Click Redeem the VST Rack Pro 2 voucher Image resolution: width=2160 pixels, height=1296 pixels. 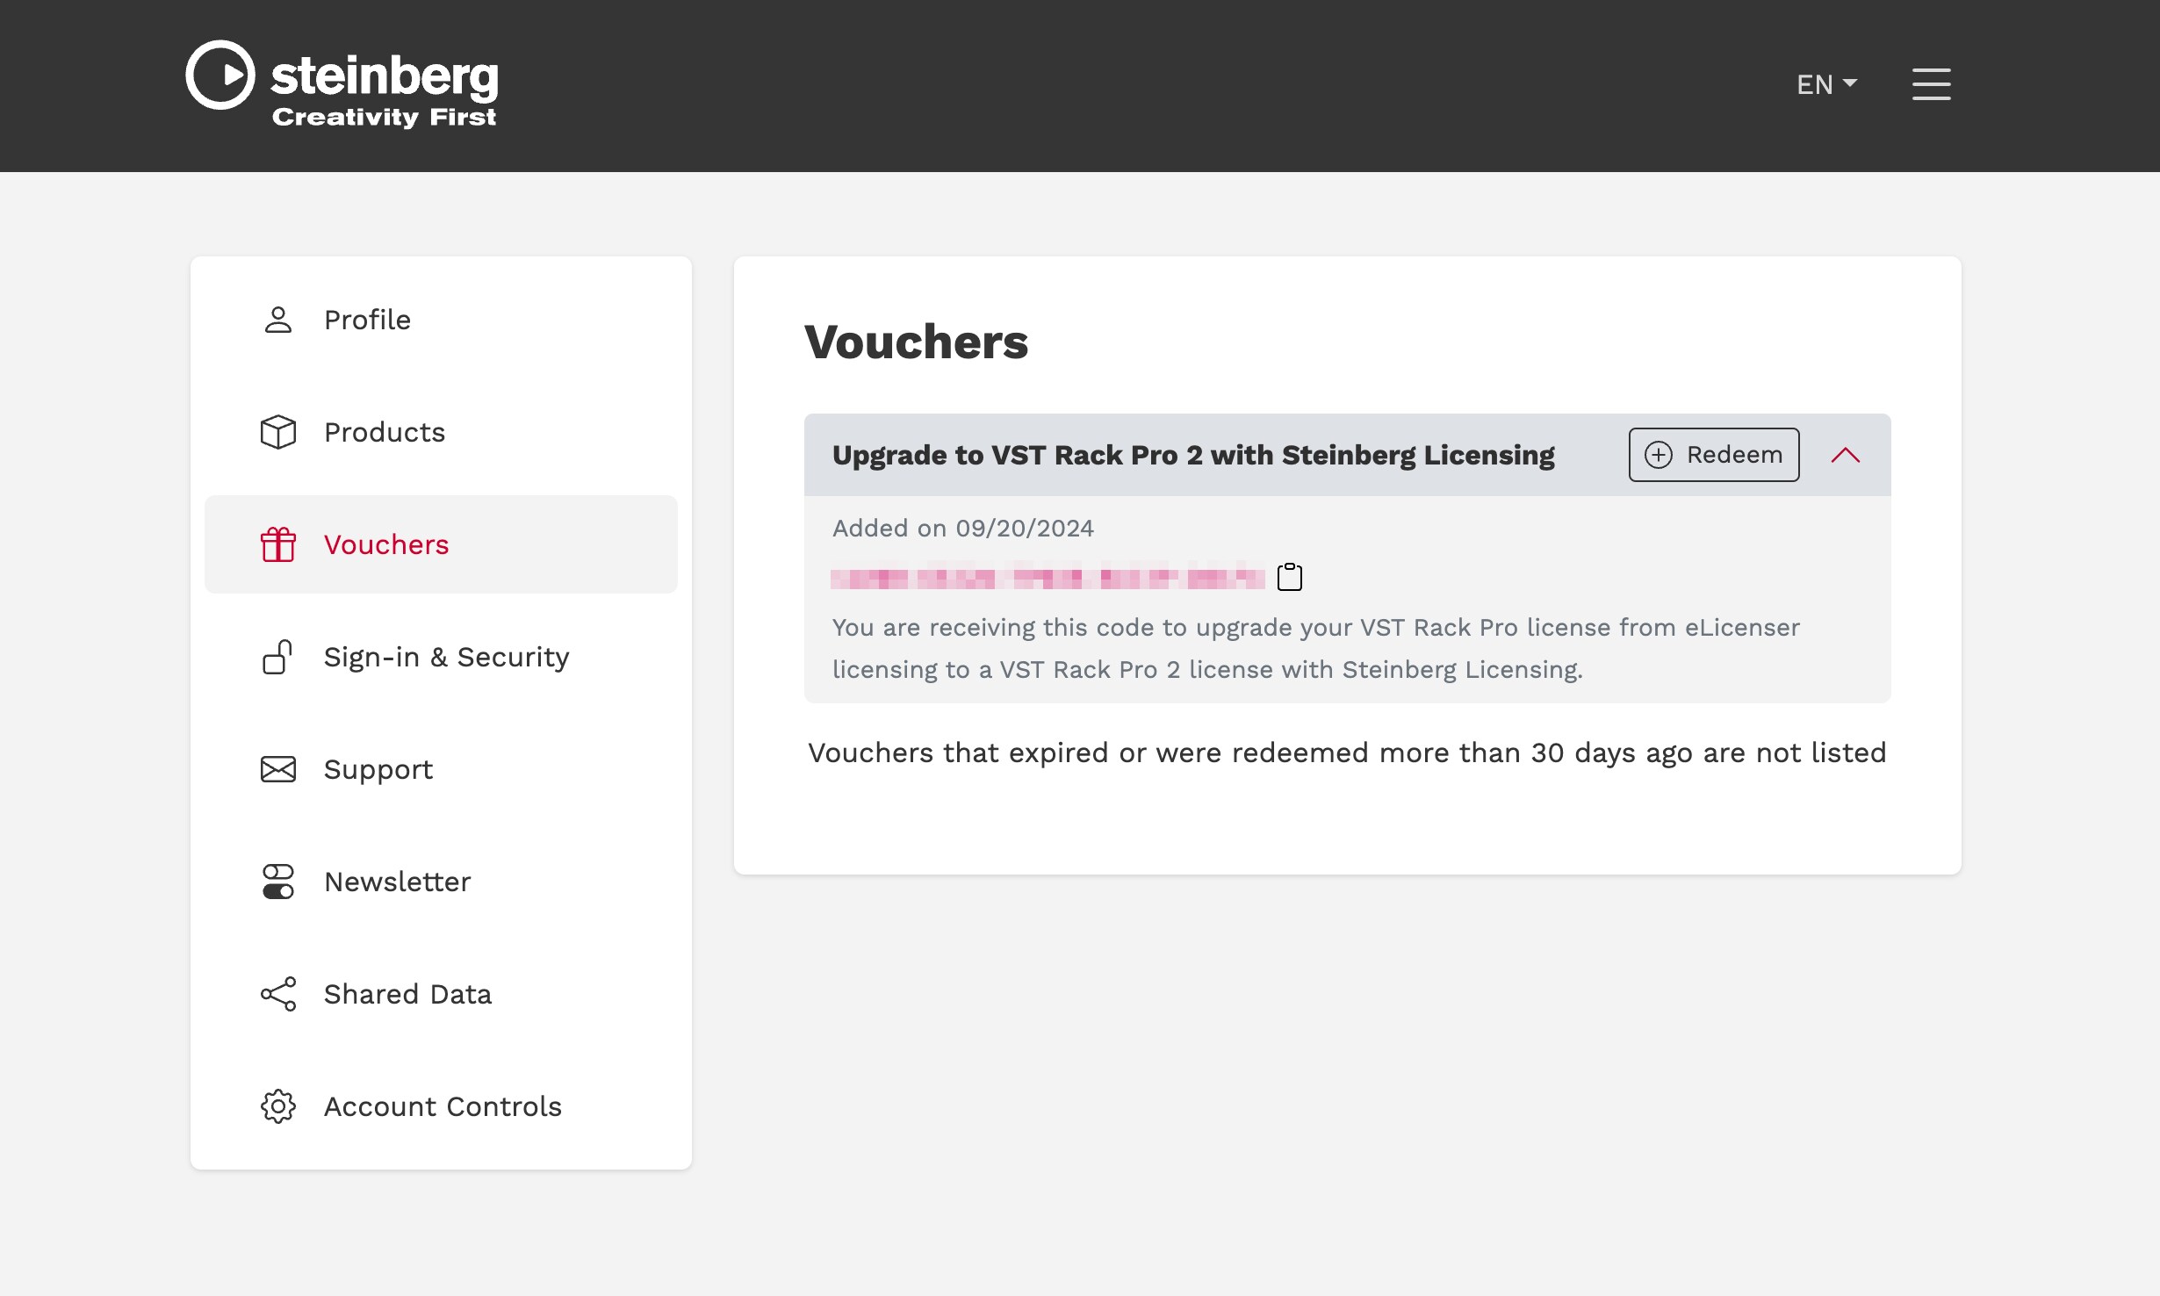(1712, 454)
